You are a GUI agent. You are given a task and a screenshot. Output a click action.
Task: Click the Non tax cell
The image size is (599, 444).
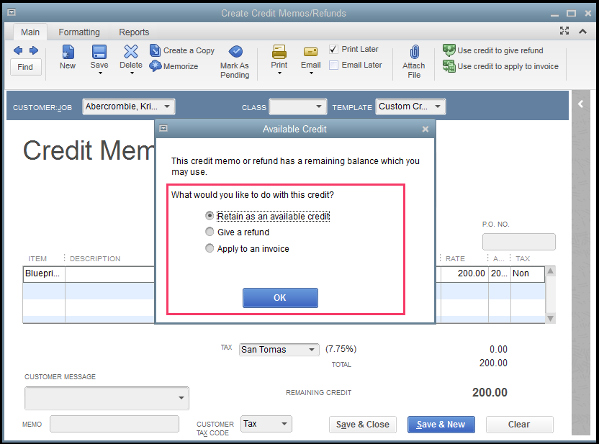[x=528, y=273]
